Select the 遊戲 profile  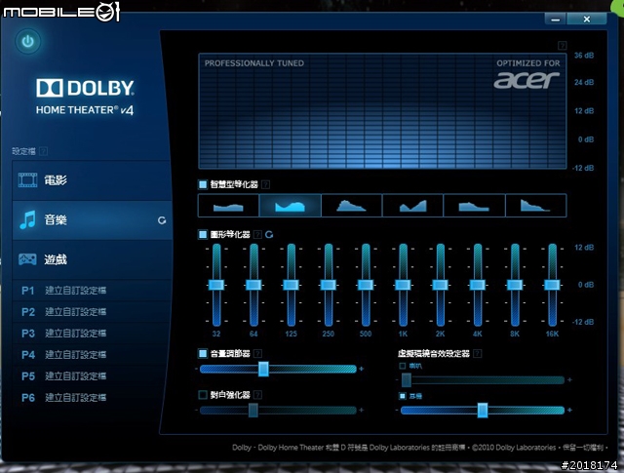click(92, 259)
